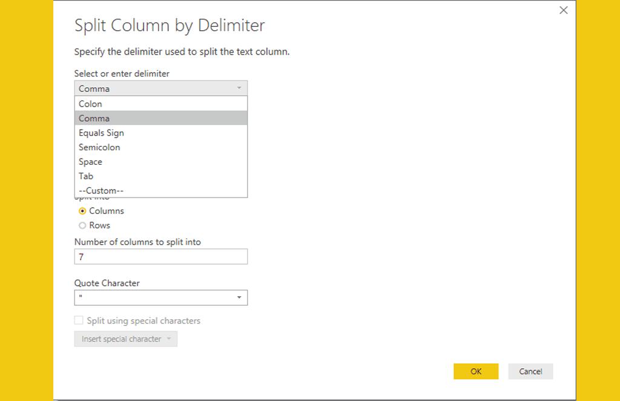
Task: Pick Equals Sign delimiter option
Action: [x=101, y=133]
